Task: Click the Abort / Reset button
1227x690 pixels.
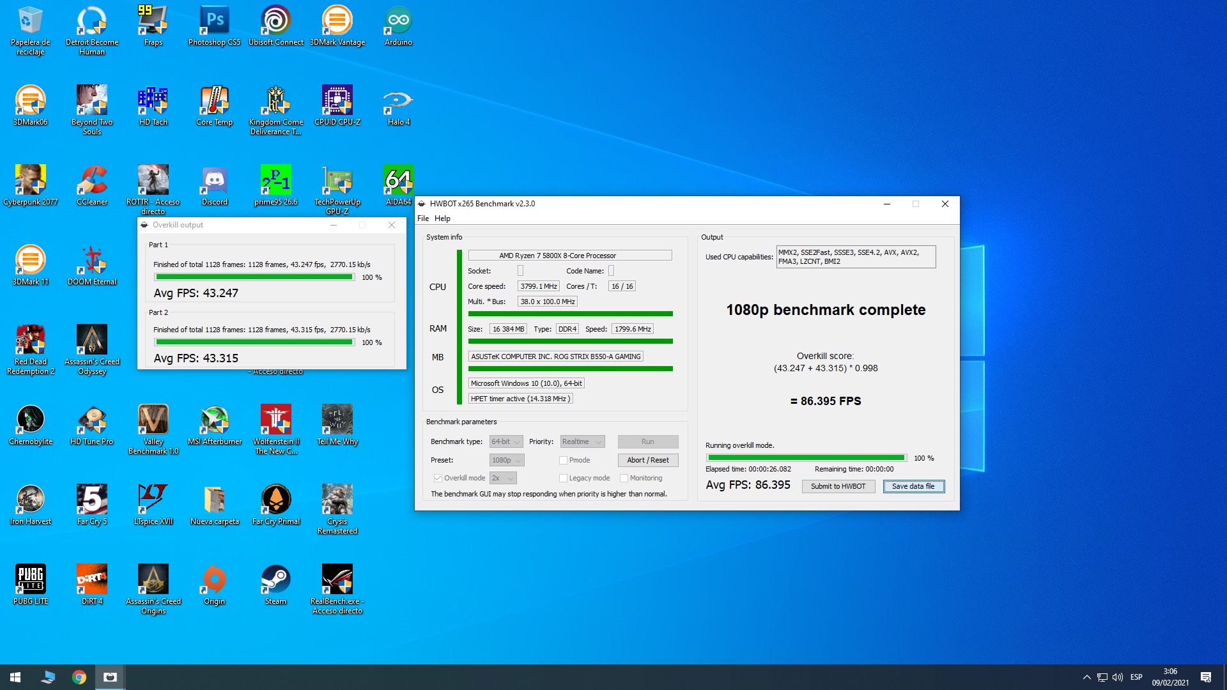Action: click(648, 460)
